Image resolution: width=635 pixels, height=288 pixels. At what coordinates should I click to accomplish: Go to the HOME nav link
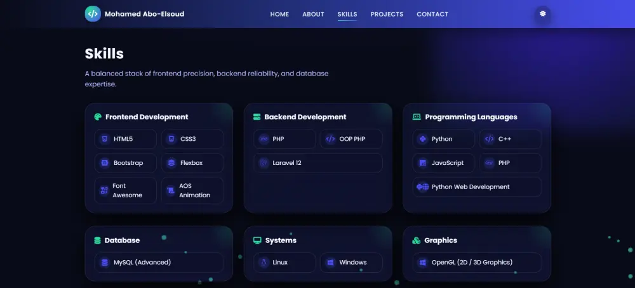(x=279, y=14)
